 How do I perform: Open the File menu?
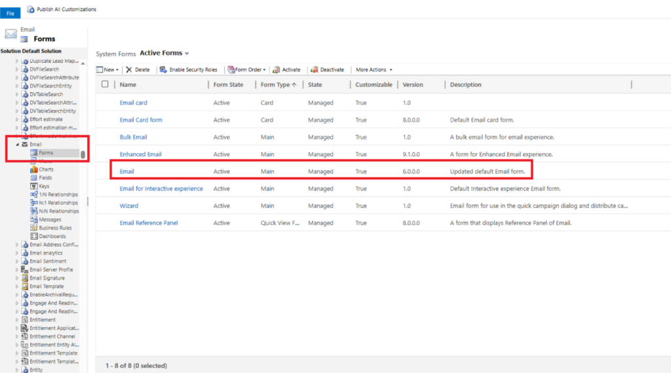[10, 13]
